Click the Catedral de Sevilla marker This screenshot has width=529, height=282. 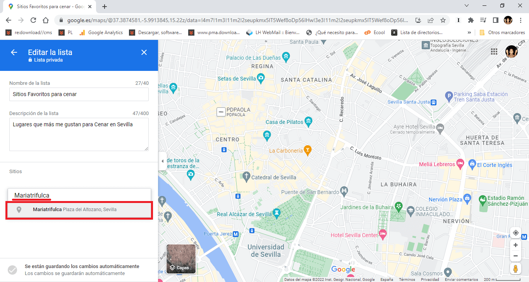coord(246,176)
